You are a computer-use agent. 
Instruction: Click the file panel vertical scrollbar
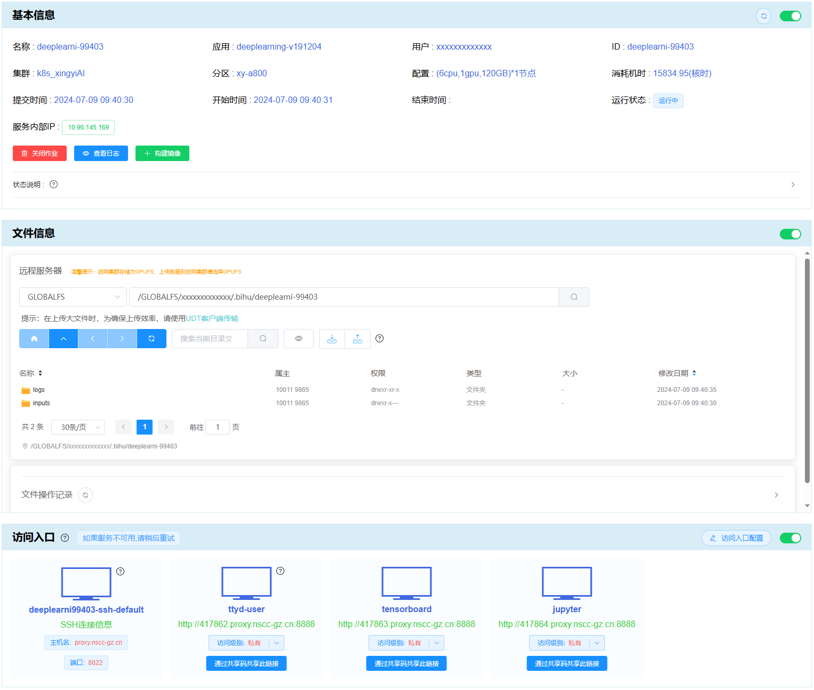pyautogui.click(x=807, y=371)
